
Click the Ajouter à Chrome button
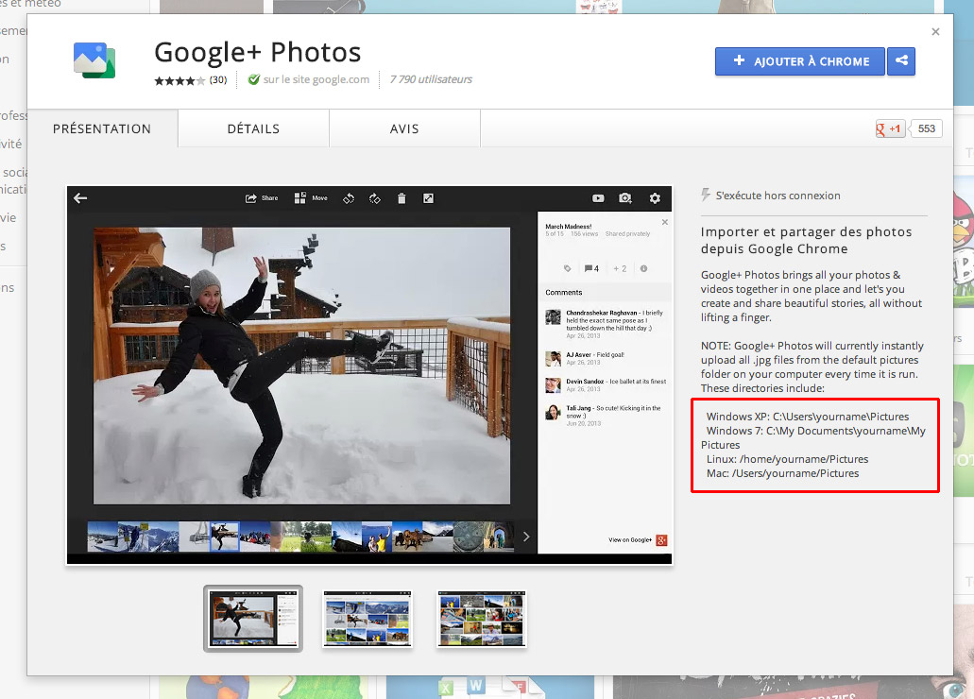[800, 60]
